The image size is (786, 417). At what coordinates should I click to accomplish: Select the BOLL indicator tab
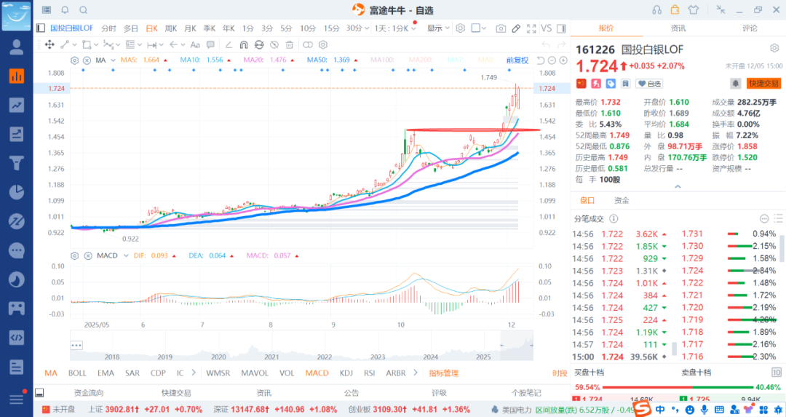coord(77,373)
